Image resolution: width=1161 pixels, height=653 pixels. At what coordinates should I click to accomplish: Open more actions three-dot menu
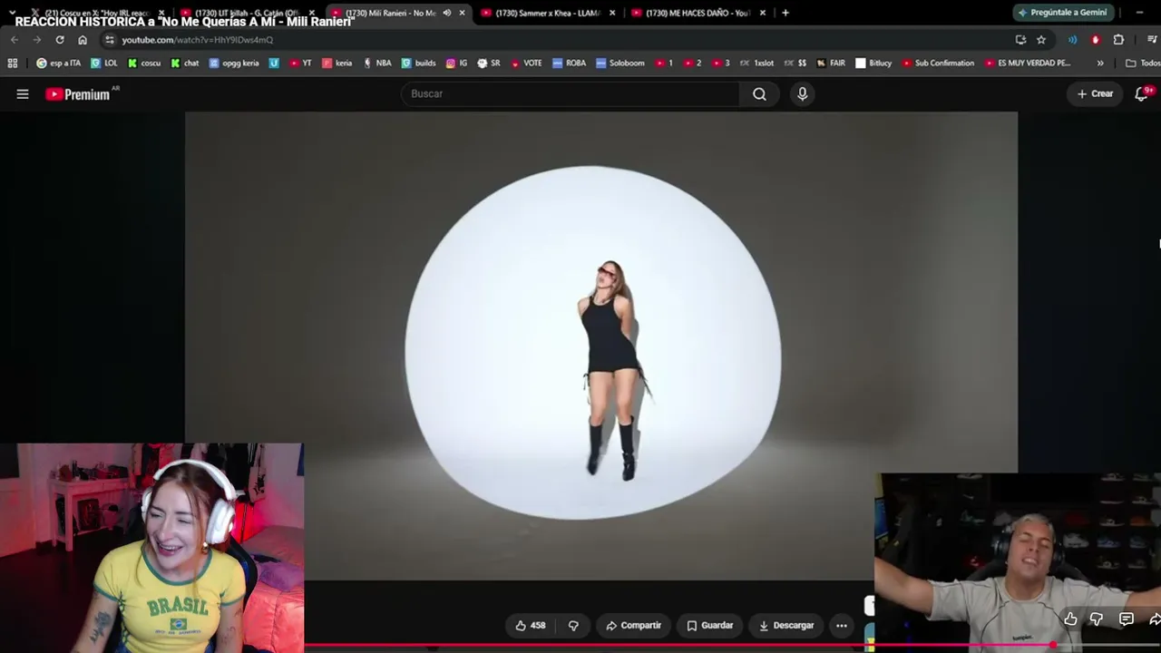(842, 625)
